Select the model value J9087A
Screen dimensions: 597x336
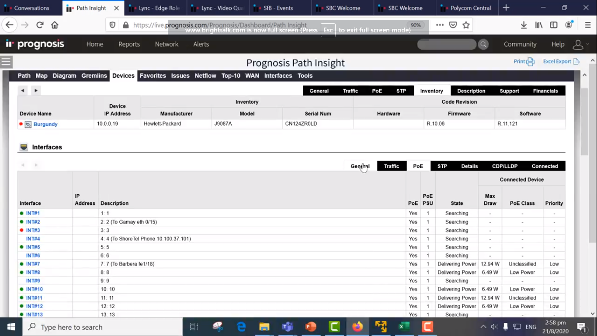pyautogui.click(x=223, y=124)
